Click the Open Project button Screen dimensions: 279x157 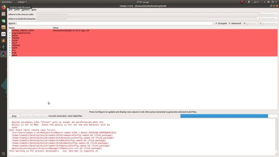coord(40,116)
